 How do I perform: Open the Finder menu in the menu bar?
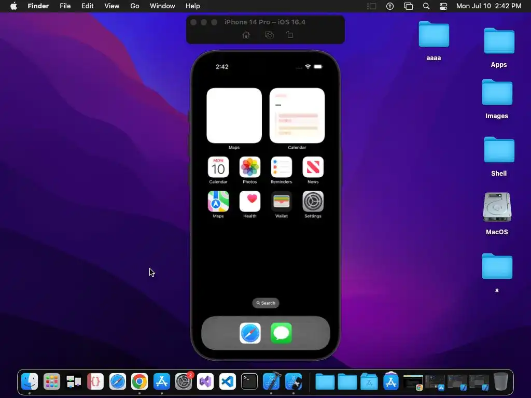[38, 6]
